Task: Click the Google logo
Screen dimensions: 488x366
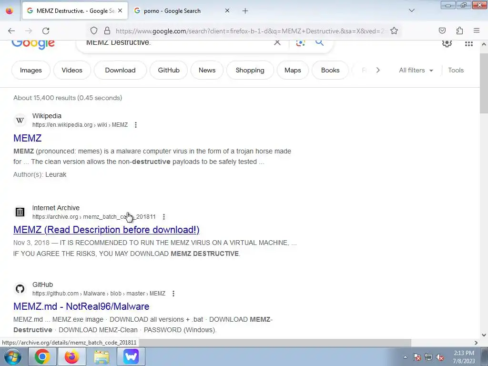Action: 33,44
